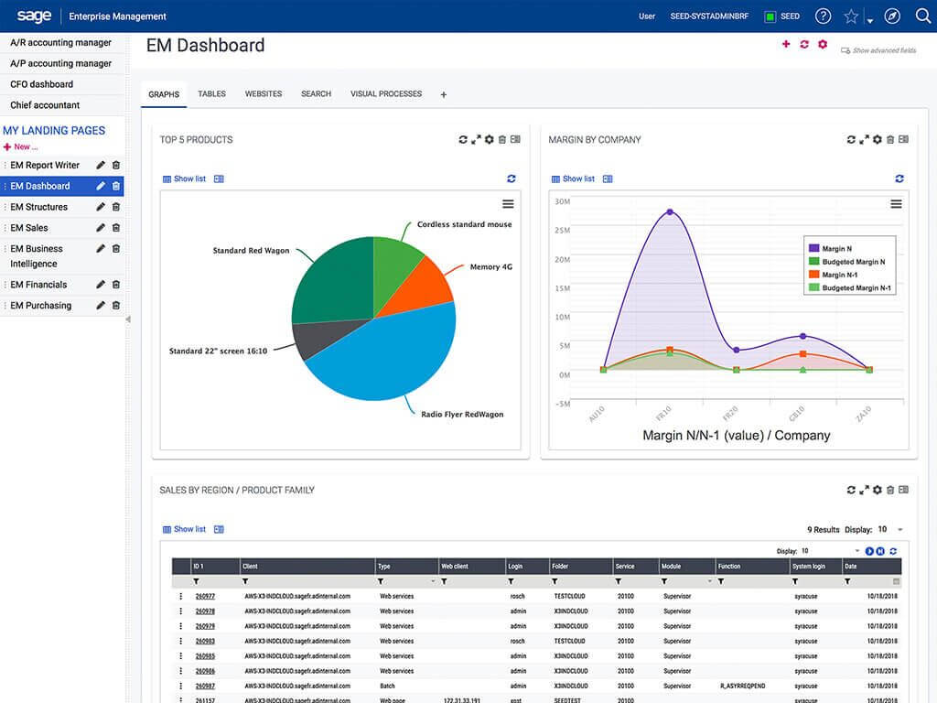Open the compass navigation icon

pos(892,16)
